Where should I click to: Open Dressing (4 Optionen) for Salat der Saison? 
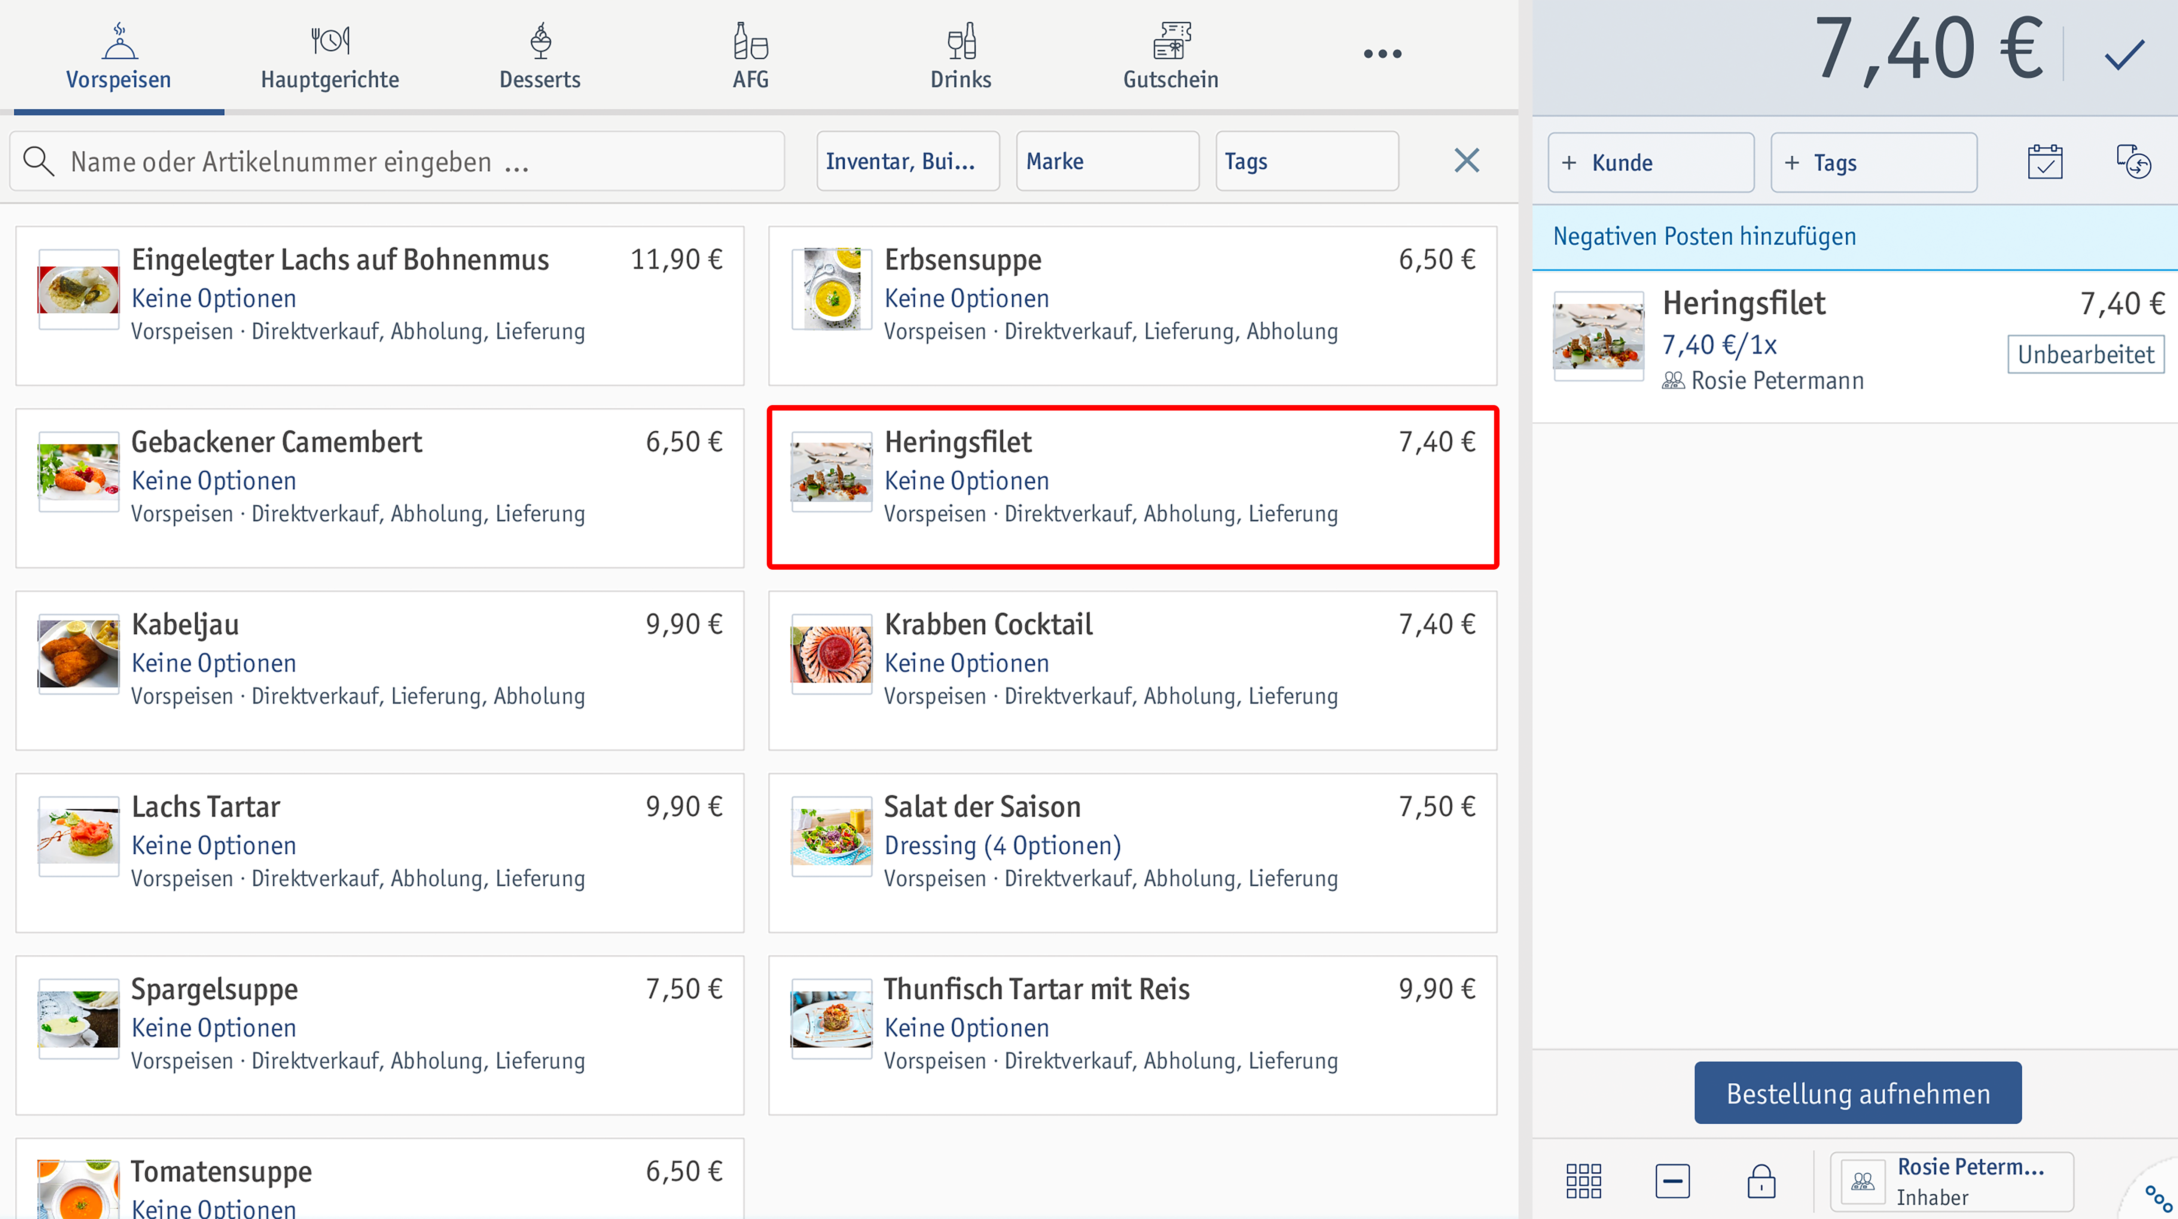[x=1003, y=845]
